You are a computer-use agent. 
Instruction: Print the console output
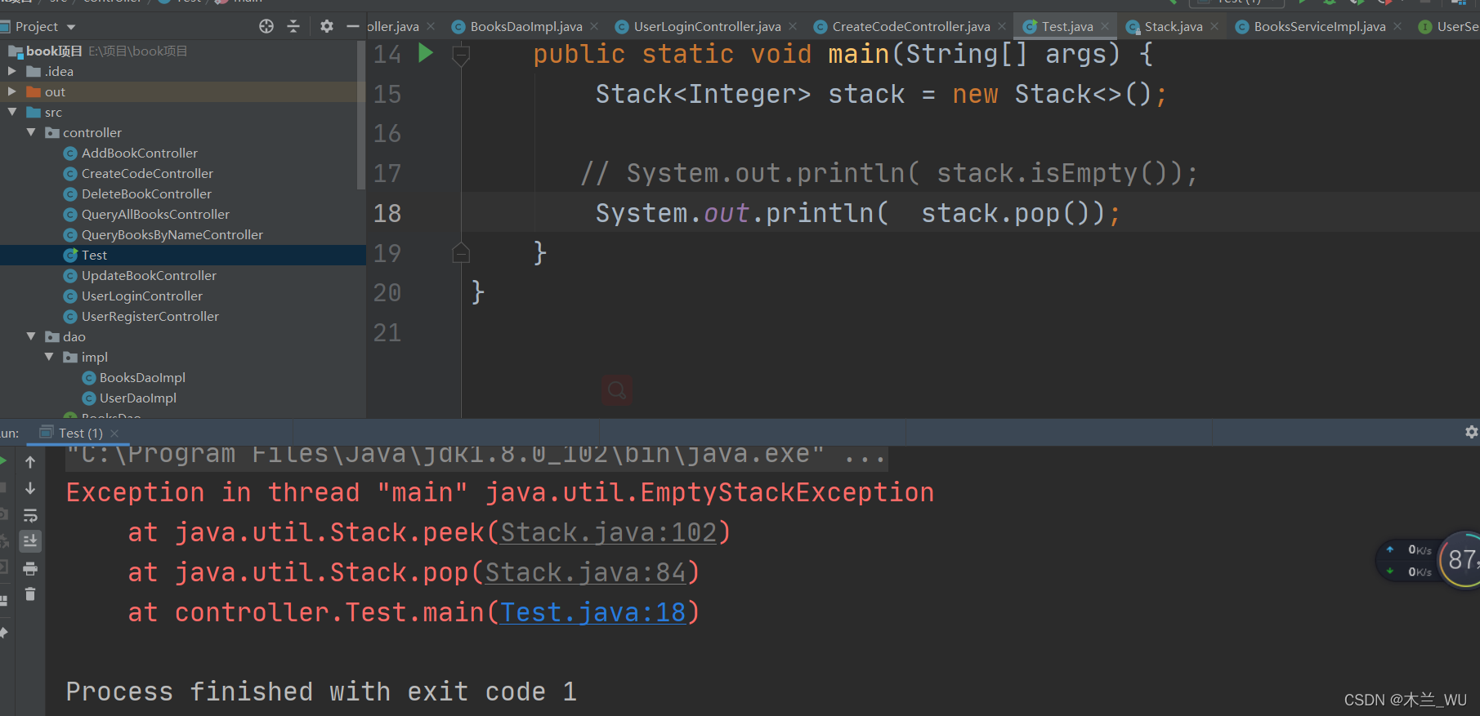[30, 568]
